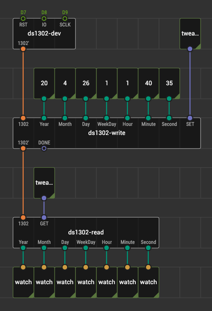The width and height of the screenshot is (212, 311).
Task: Click the D8 IO input pin
Action: (x=44, y=19)
